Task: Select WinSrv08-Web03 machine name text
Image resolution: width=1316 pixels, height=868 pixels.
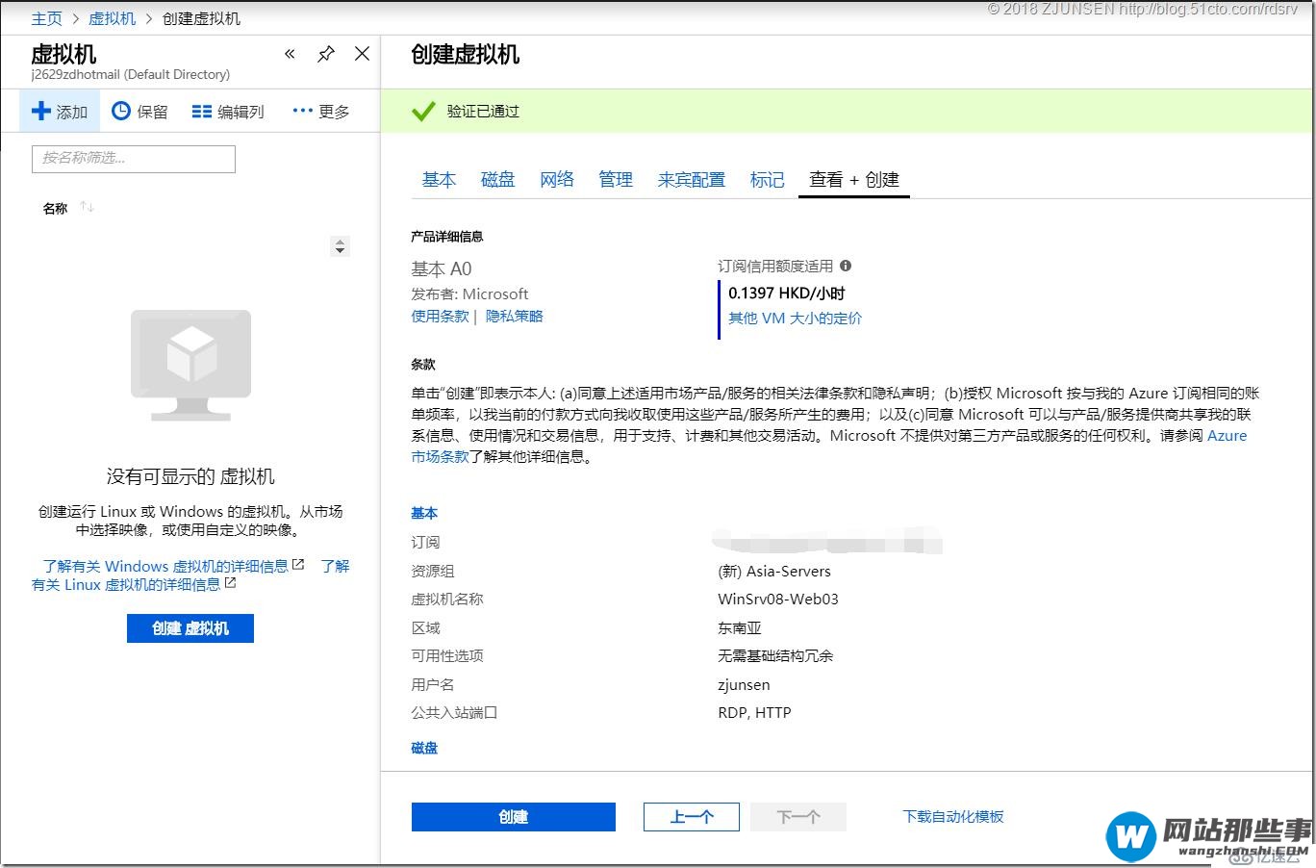Action: point(778,599)
